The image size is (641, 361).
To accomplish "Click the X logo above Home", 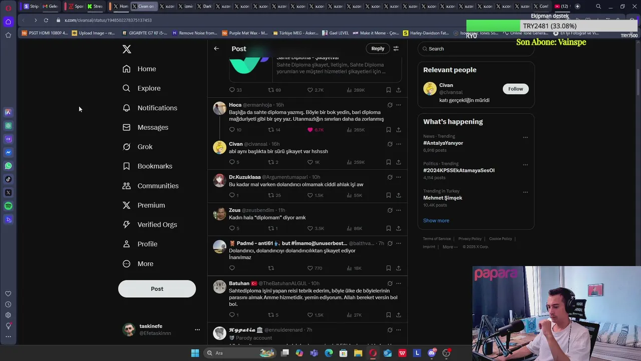I will [x=127, y=49].
